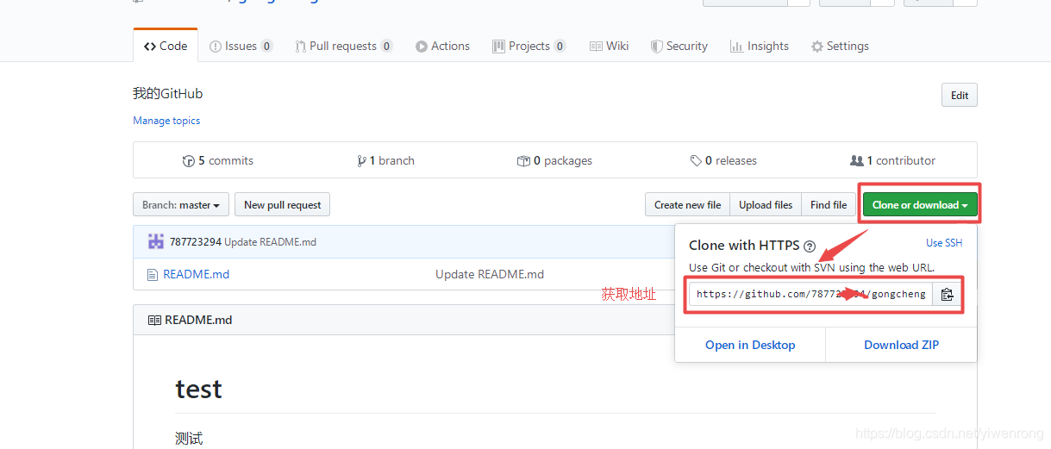Go to the Actions tab
The height and width of the screenshot is (449, 1051).
coord(442,46)
